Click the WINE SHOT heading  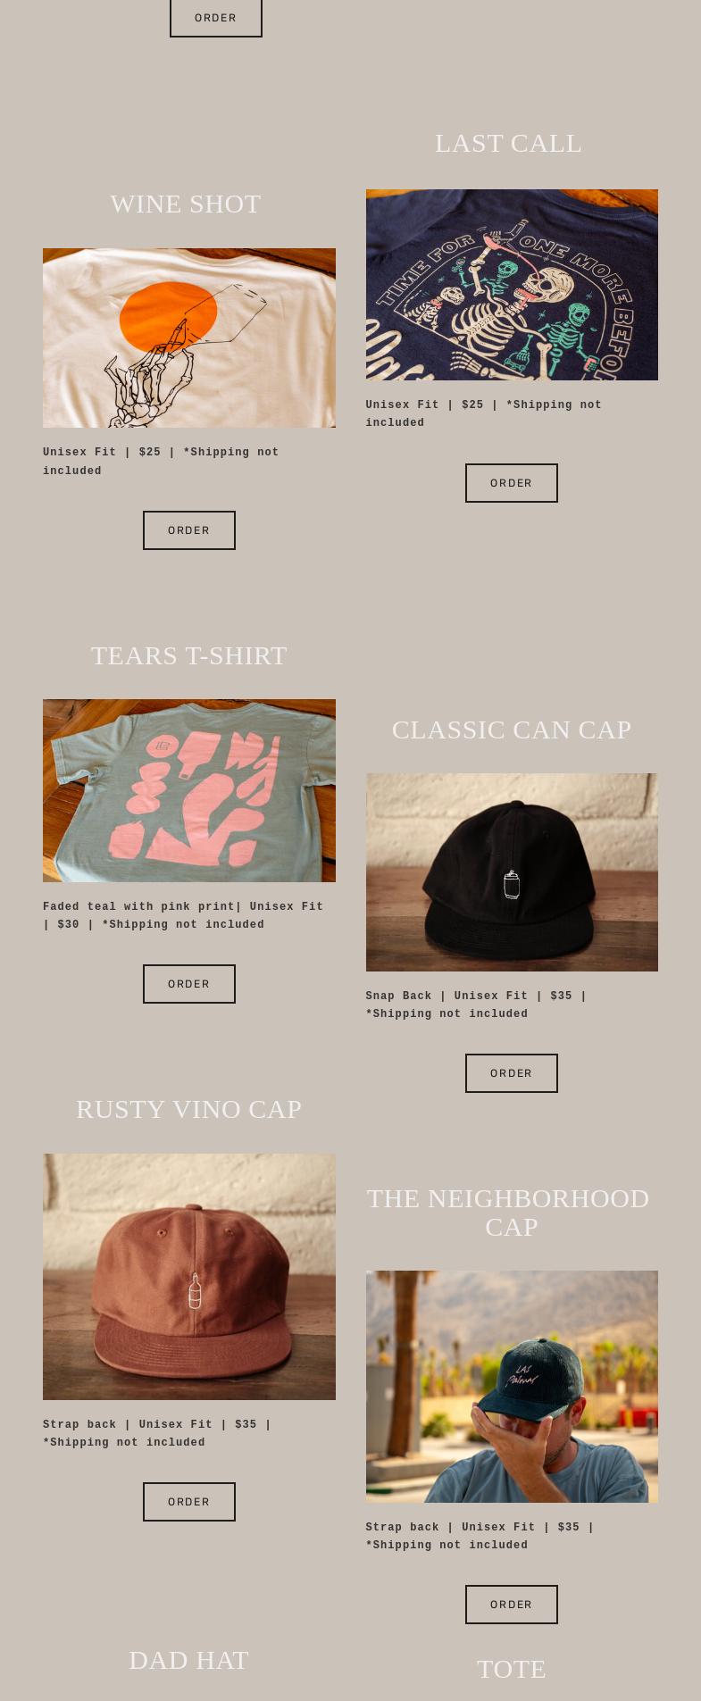(186, 204)
